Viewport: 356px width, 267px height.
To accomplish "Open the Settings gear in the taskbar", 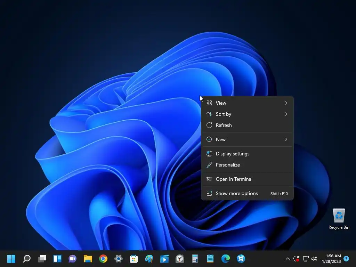I will 119,259.
